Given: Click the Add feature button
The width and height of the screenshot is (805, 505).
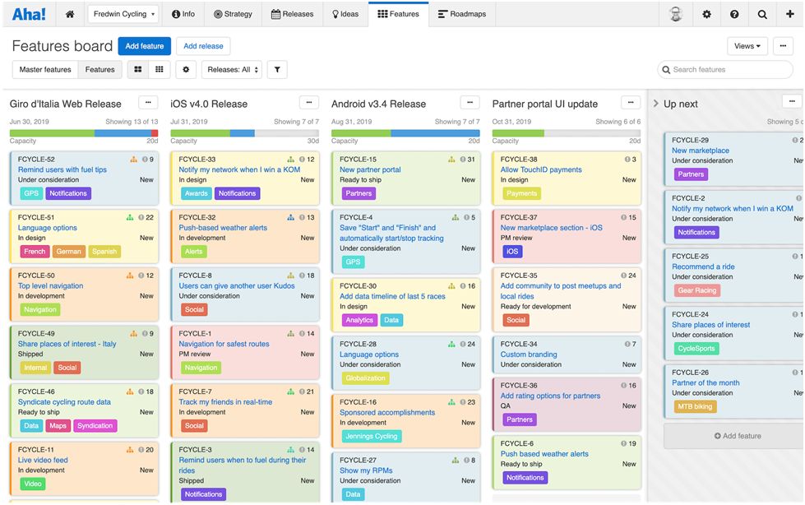Looking at the screenshot, I should (x=144, y=46).
